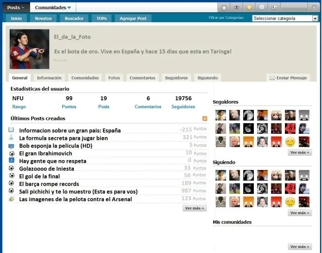Open the Posts dropdown menu
This screenshot has width=322, height=253.
pyautogui.click(x=16, y=8)
